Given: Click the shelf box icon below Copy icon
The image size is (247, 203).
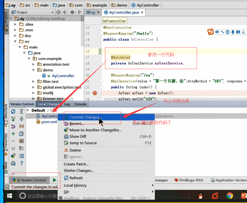Looking at the screenshot, I should pos(21,141).
